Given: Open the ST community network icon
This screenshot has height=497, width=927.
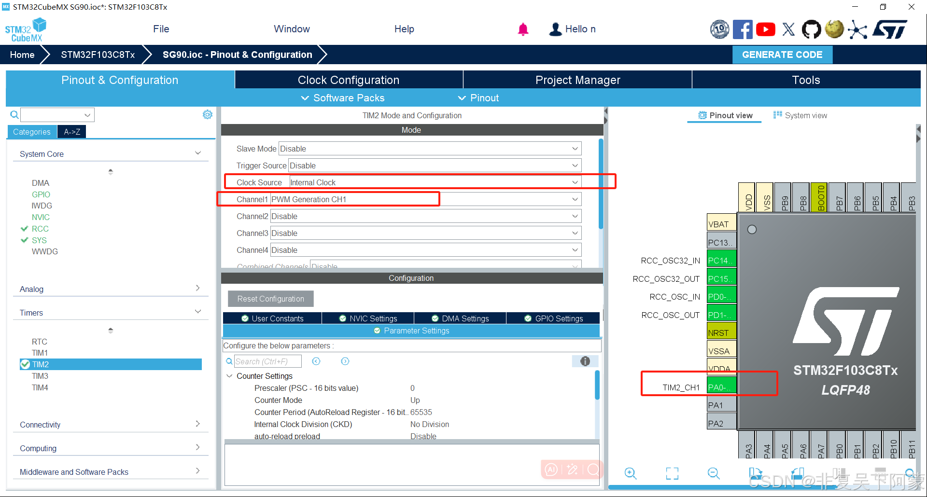Looking at the screenshot, I should (x=857, y=29).
